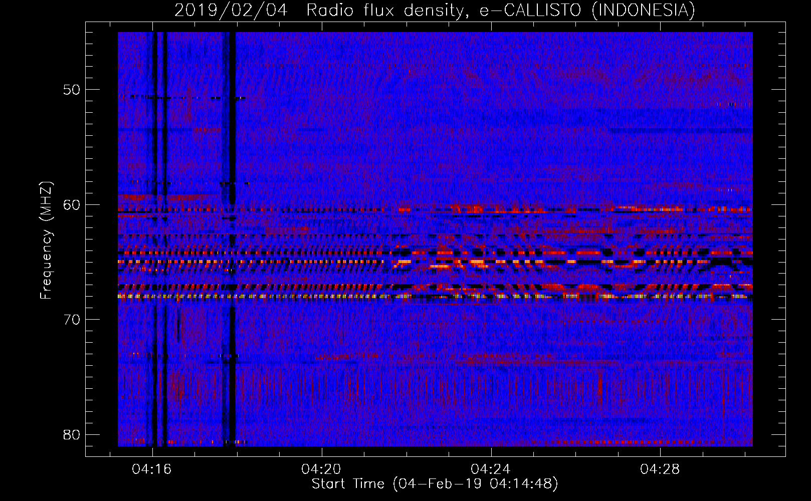Click the 04:28 time tick label

pos(660,469)
